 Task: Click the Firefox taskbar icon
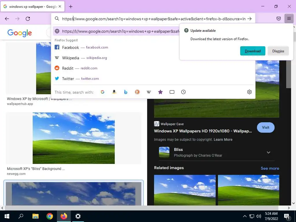click(64, 216)
